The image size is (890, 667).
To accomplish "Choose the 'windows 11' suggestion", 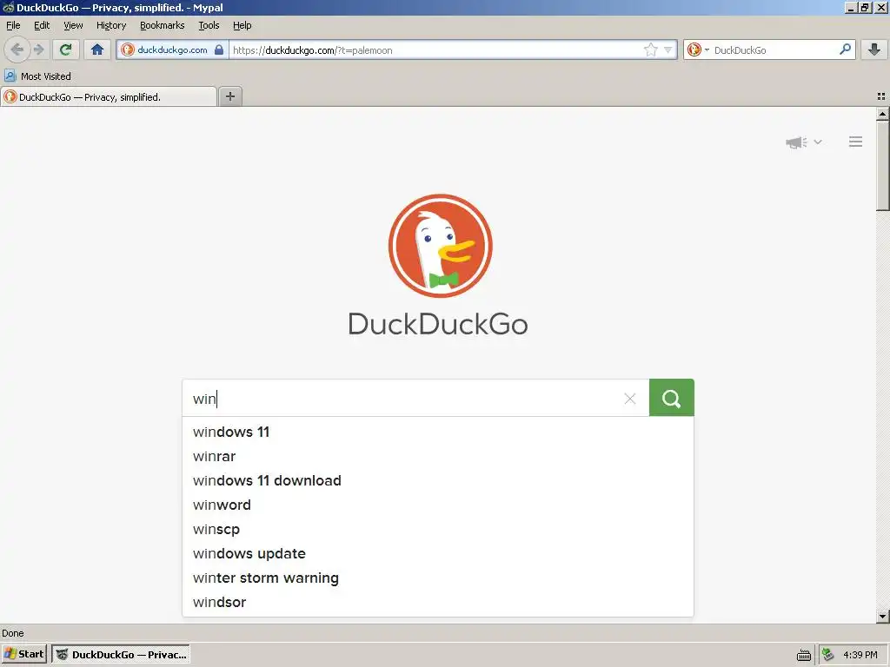I will (438, 433).
